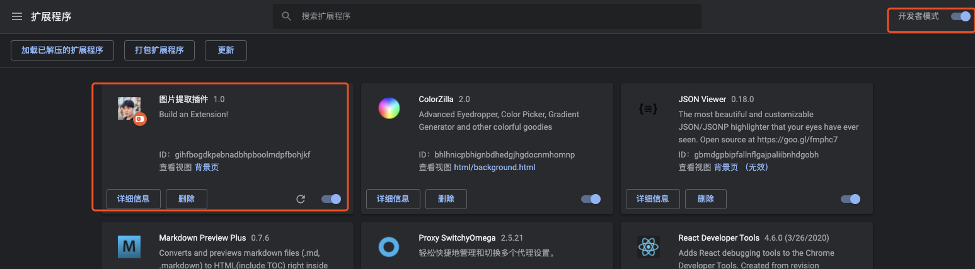
Task: Click the JSON Viewer extension icon
Action: click(x=649, y=108)
